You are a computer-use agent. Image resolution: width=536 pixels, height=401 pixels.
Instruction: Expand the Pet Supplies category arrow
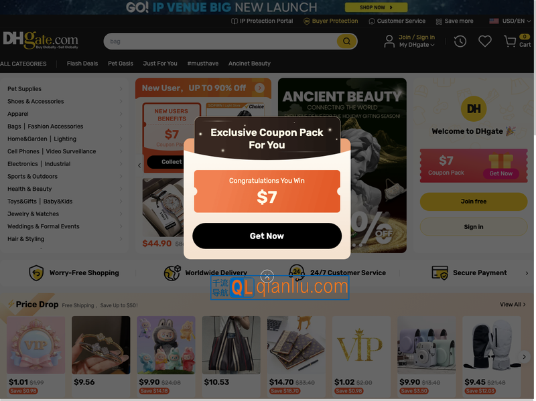(x=121, y=89)
